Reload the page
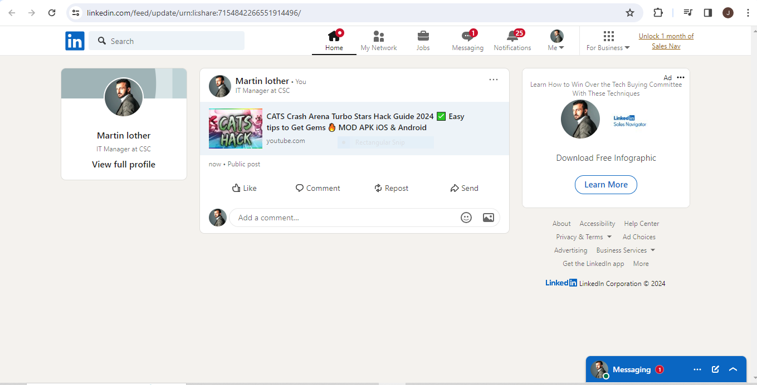Viewport: 757px width, 385px height. [52, 12]
